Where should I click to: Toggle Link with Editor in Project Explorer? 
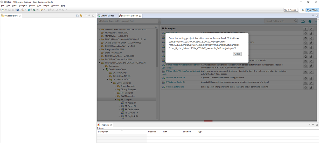point(81,16)
